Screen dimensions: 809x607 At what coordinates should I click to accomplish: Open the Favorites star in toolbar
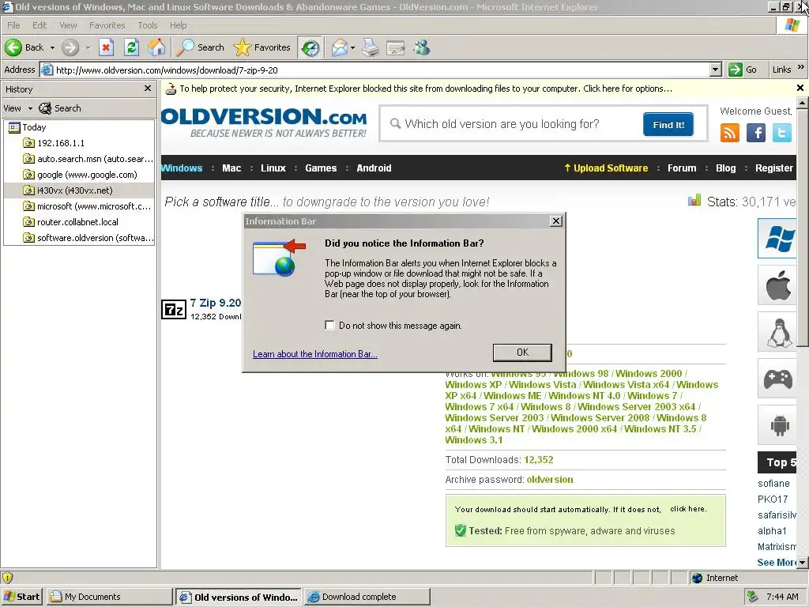[x=262, y=47]
